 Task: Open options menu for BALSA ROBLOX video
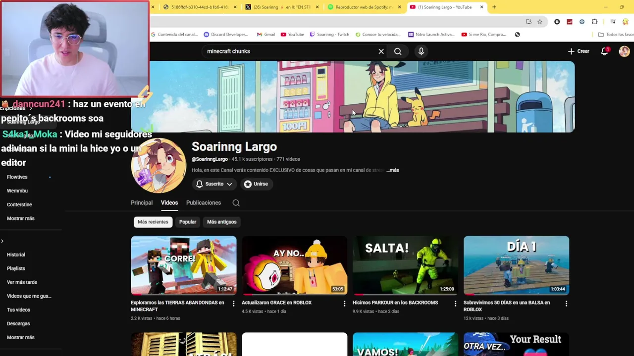566,304
